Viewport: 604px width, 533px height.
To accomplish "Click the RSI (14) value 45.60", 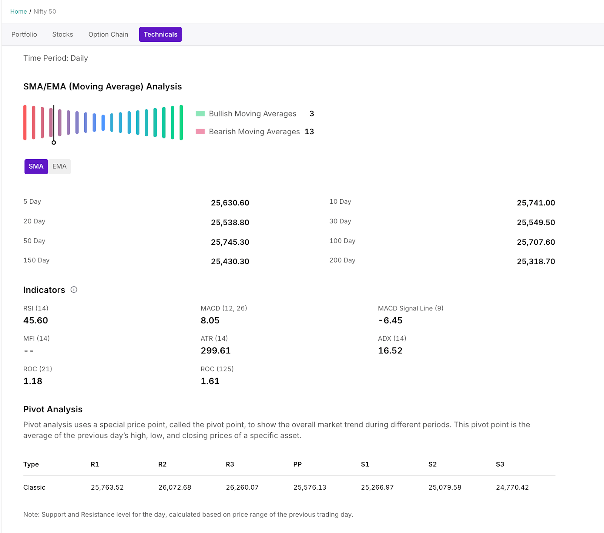I will tap(35, 320).
